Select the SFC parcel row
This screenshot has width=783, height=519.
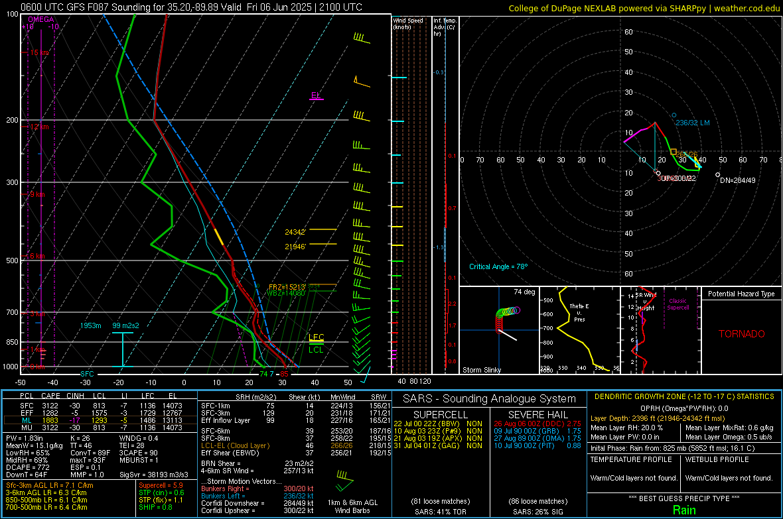[x=101, y=406]
